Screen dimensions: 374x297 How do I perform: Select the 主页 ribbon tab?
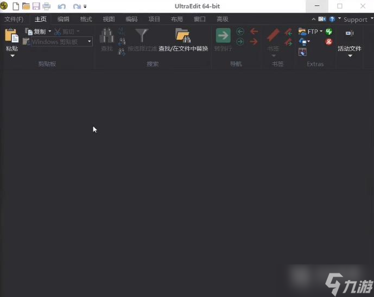coord(41,19)
